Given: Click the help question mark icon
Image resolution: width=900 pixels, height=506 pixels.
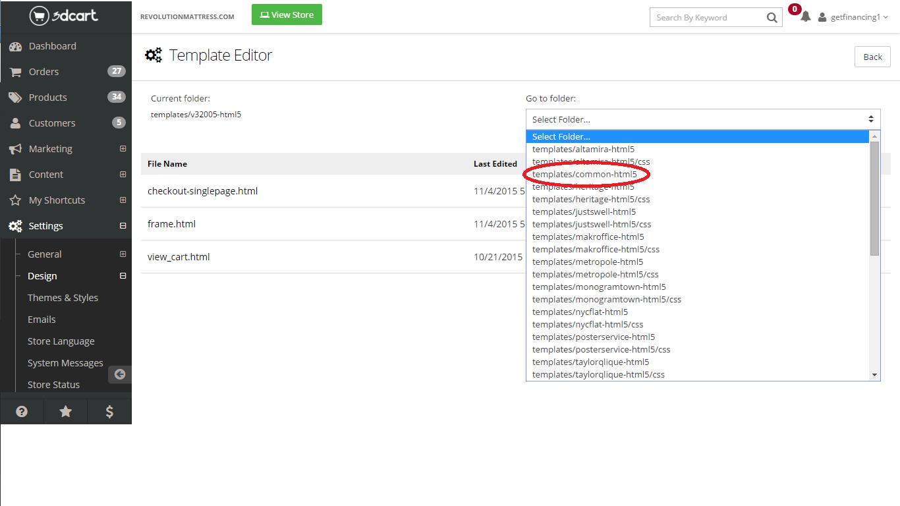Looking at the screenshot, I should 22,412.
